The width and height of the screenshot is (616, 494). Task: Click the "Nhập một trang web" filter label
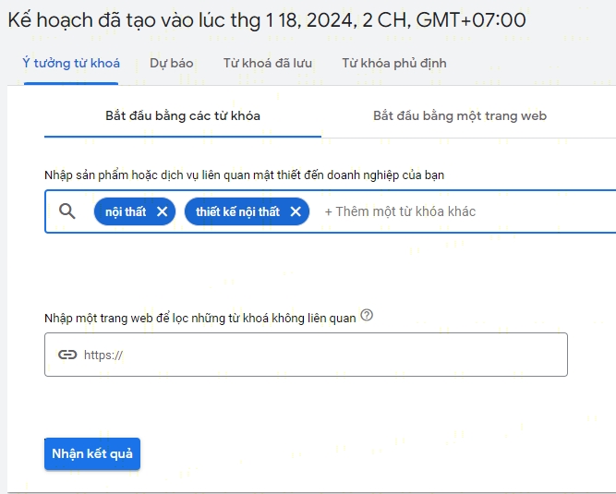tap(200, 318)
